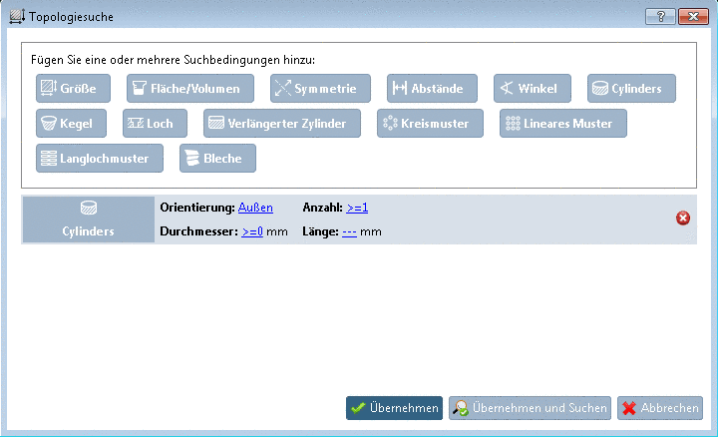This screenshot has width=718, height=437.
Task: Add the Kegel search condition
Action: pos(71,124)
